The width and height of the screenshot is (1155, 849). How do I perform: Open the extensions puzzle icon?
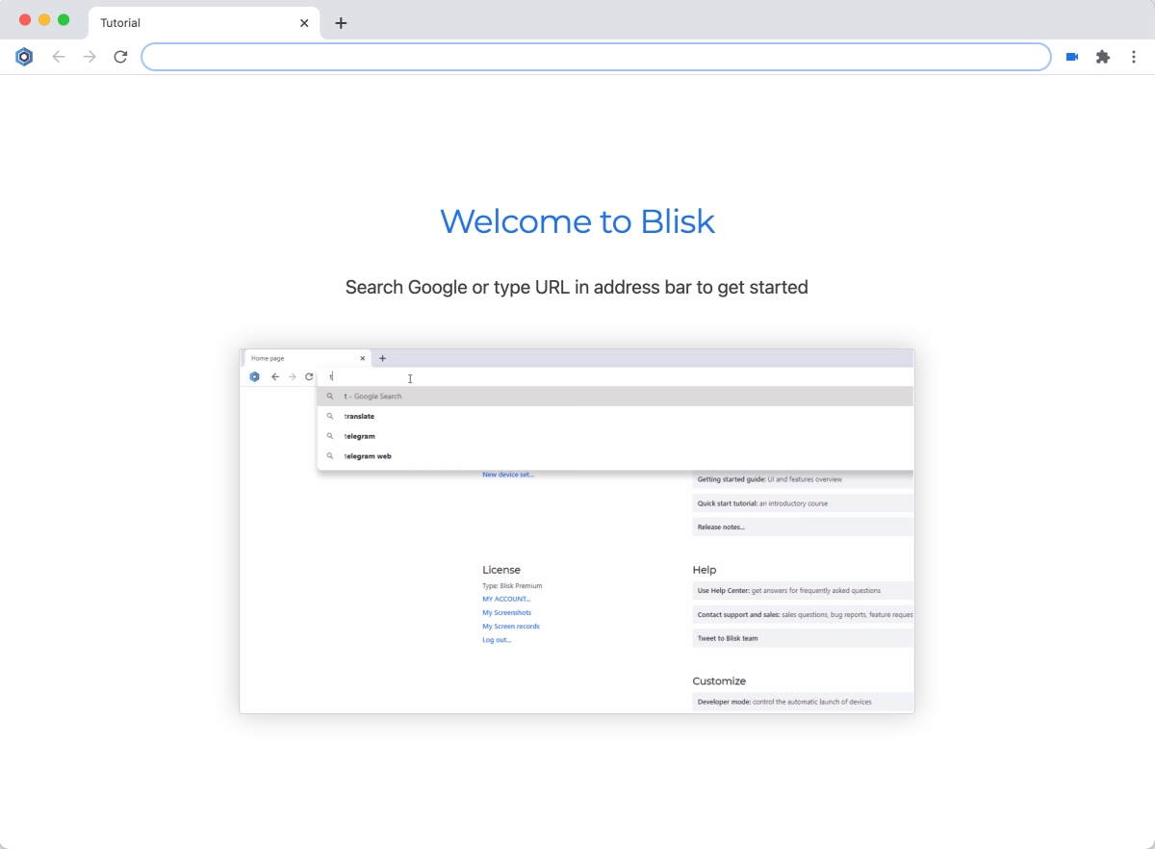pos(1103,57)
